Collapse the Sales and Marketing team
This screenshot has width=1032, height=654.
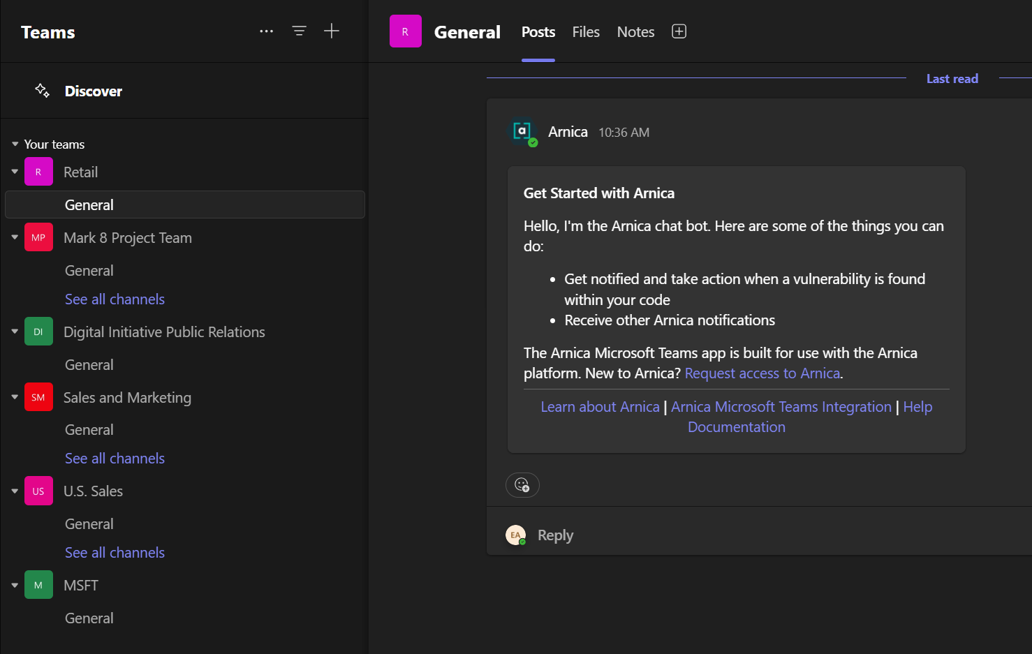(15, 397)
